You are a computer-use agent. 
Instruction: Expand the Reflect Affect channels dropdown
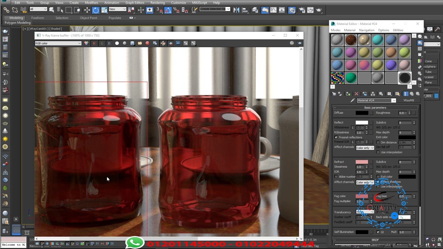point(365,148)
